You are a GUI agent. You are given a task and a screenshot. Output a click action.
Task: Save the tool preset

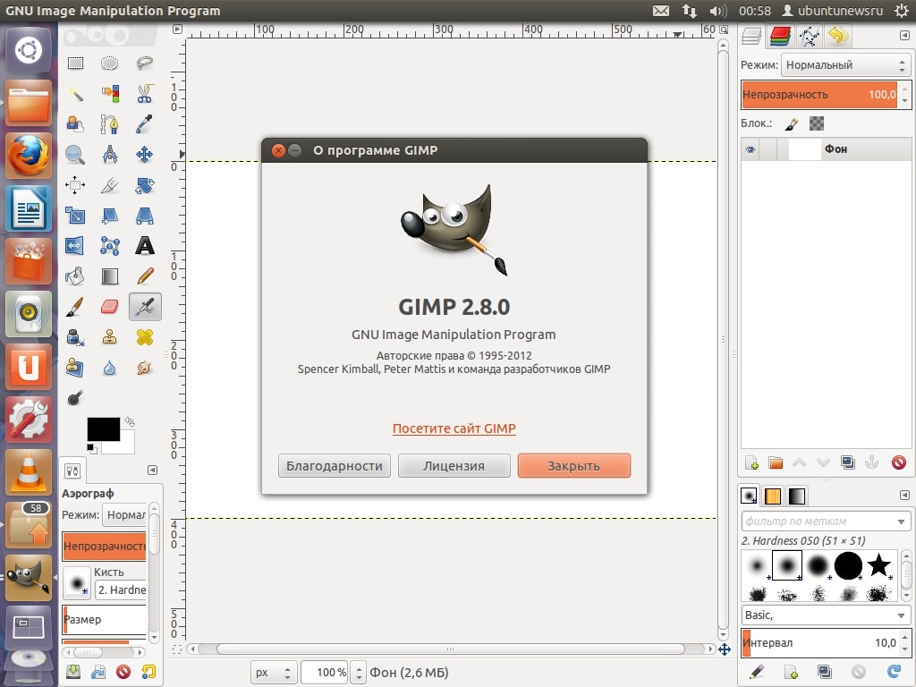[x=73, y=672]
